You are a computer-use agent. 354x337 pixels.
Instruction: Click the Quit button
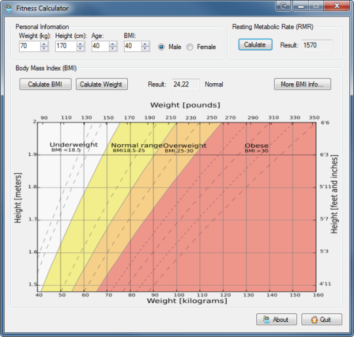click(322, 319)
